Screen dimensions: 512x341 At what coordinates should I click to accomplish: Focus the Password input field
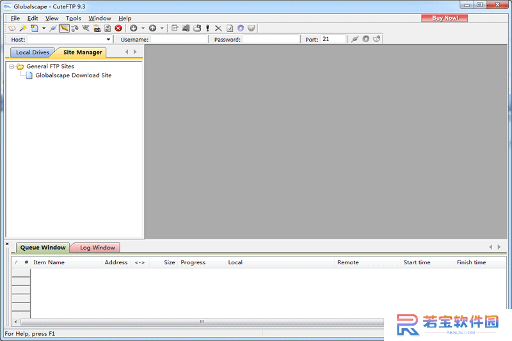click(271, 40)
